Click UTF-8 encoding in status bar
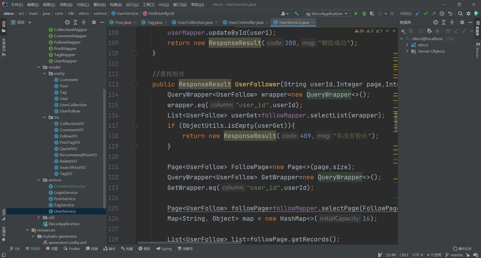 coord(418,255)
